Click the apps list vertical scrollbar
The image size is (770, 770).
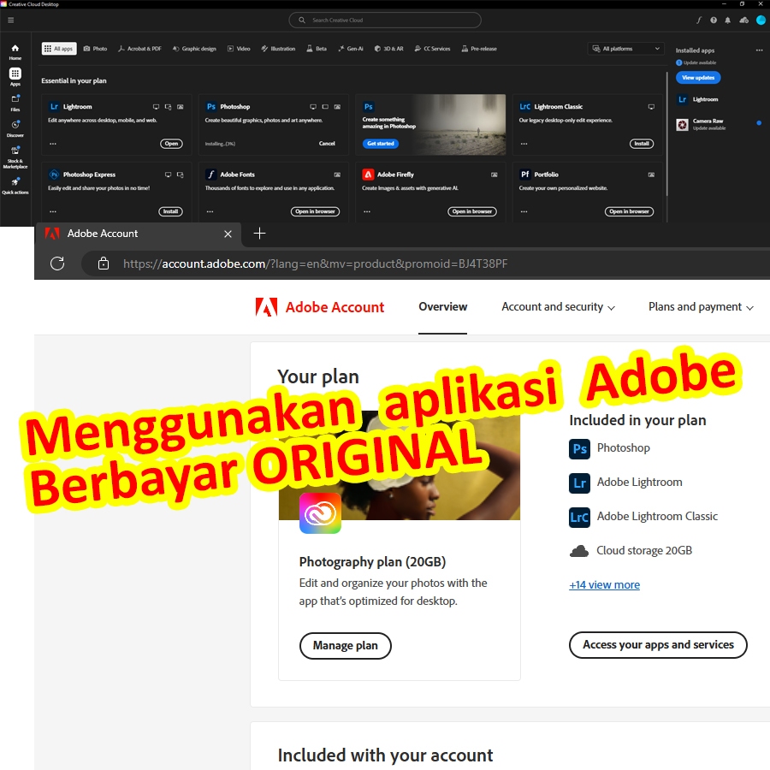pos(666,135)
